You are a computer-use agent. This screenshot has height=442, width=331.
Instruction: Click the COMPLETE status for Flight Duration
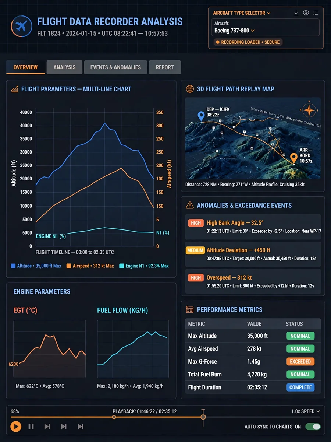coord(300,387)
